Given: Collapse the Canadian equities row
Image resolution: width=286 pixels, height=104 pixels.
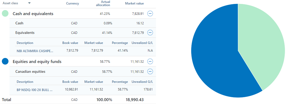Looking at the screenshot, I should pos(150,71).
